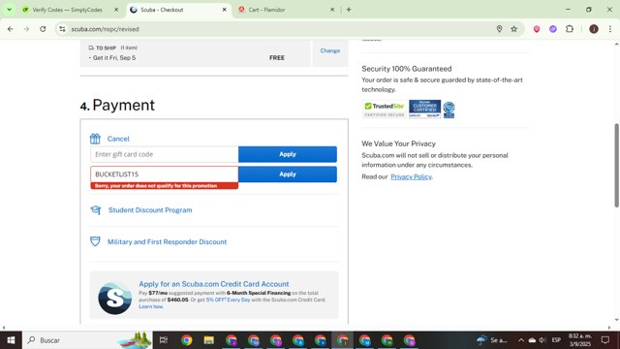Click the page vertical scrollbar thumb
The width and height of the screenshot is (620, 349).
pos(616,165)
